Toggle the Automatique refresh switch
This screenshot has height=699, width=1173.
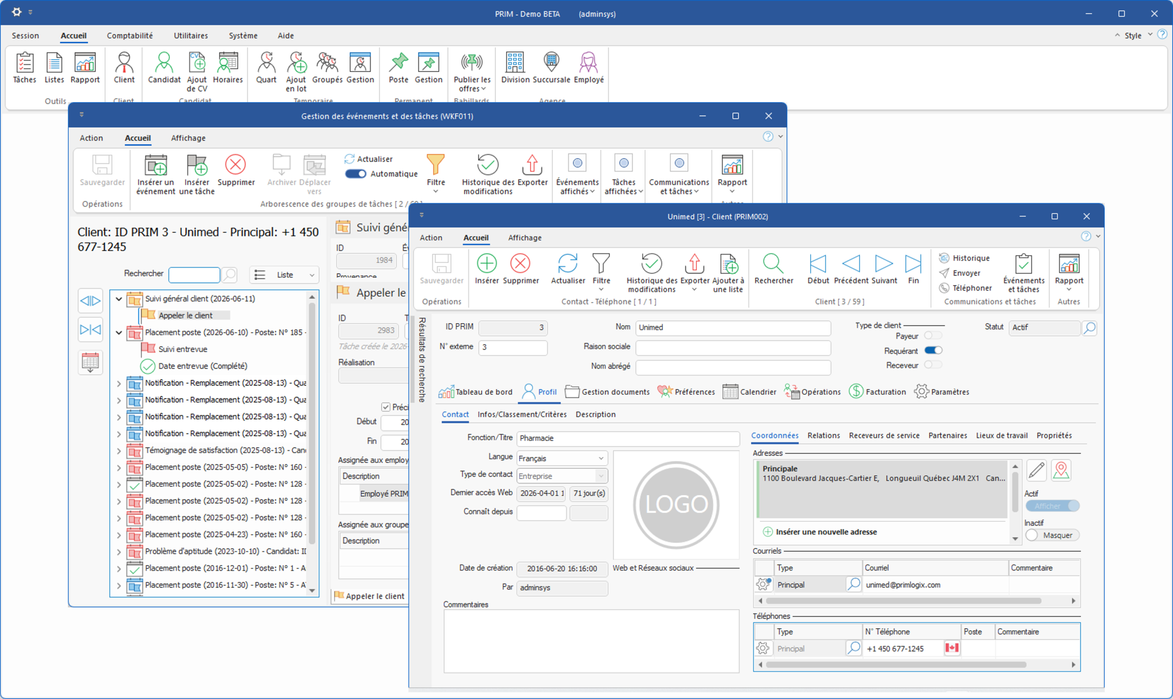point(356,174)
